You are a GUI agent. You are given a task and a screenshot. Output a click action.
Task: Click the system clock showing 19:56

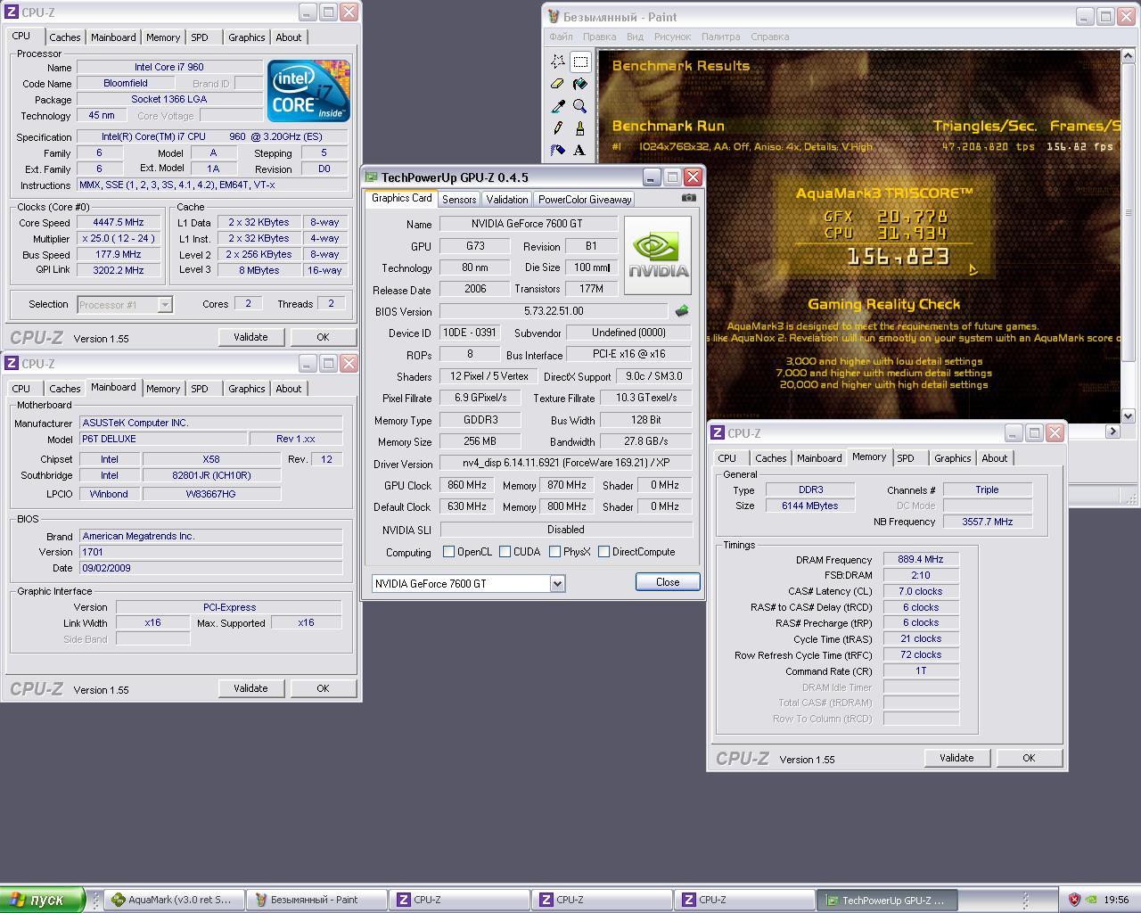(x=1116, y=900)
